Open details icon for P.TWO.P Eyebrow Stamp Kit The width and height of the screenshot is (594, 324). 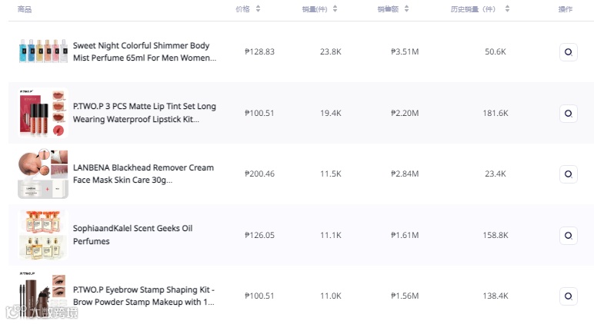(x=568, y=296)
